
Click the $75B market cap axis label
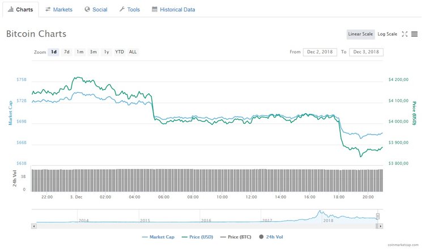tap(22, 80)
